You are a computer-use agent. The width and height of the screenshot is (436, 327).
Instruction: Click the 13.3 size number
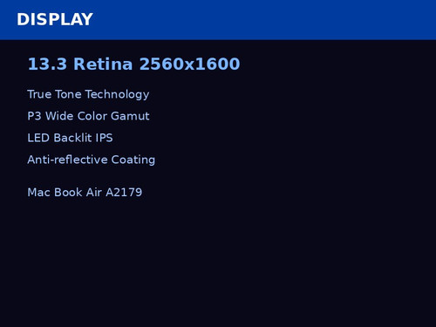click(47, 64)
